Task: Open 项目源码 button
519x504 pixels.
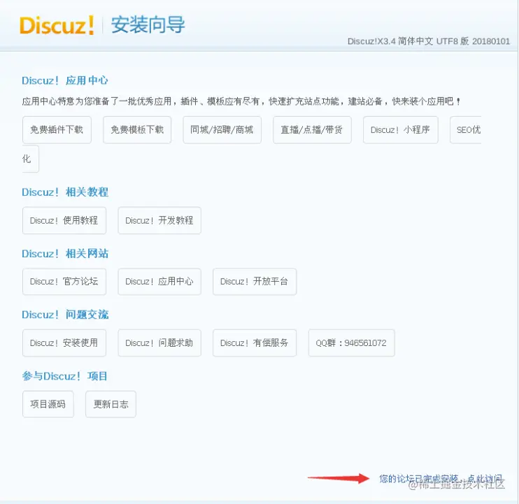Action: coord(48,404)
